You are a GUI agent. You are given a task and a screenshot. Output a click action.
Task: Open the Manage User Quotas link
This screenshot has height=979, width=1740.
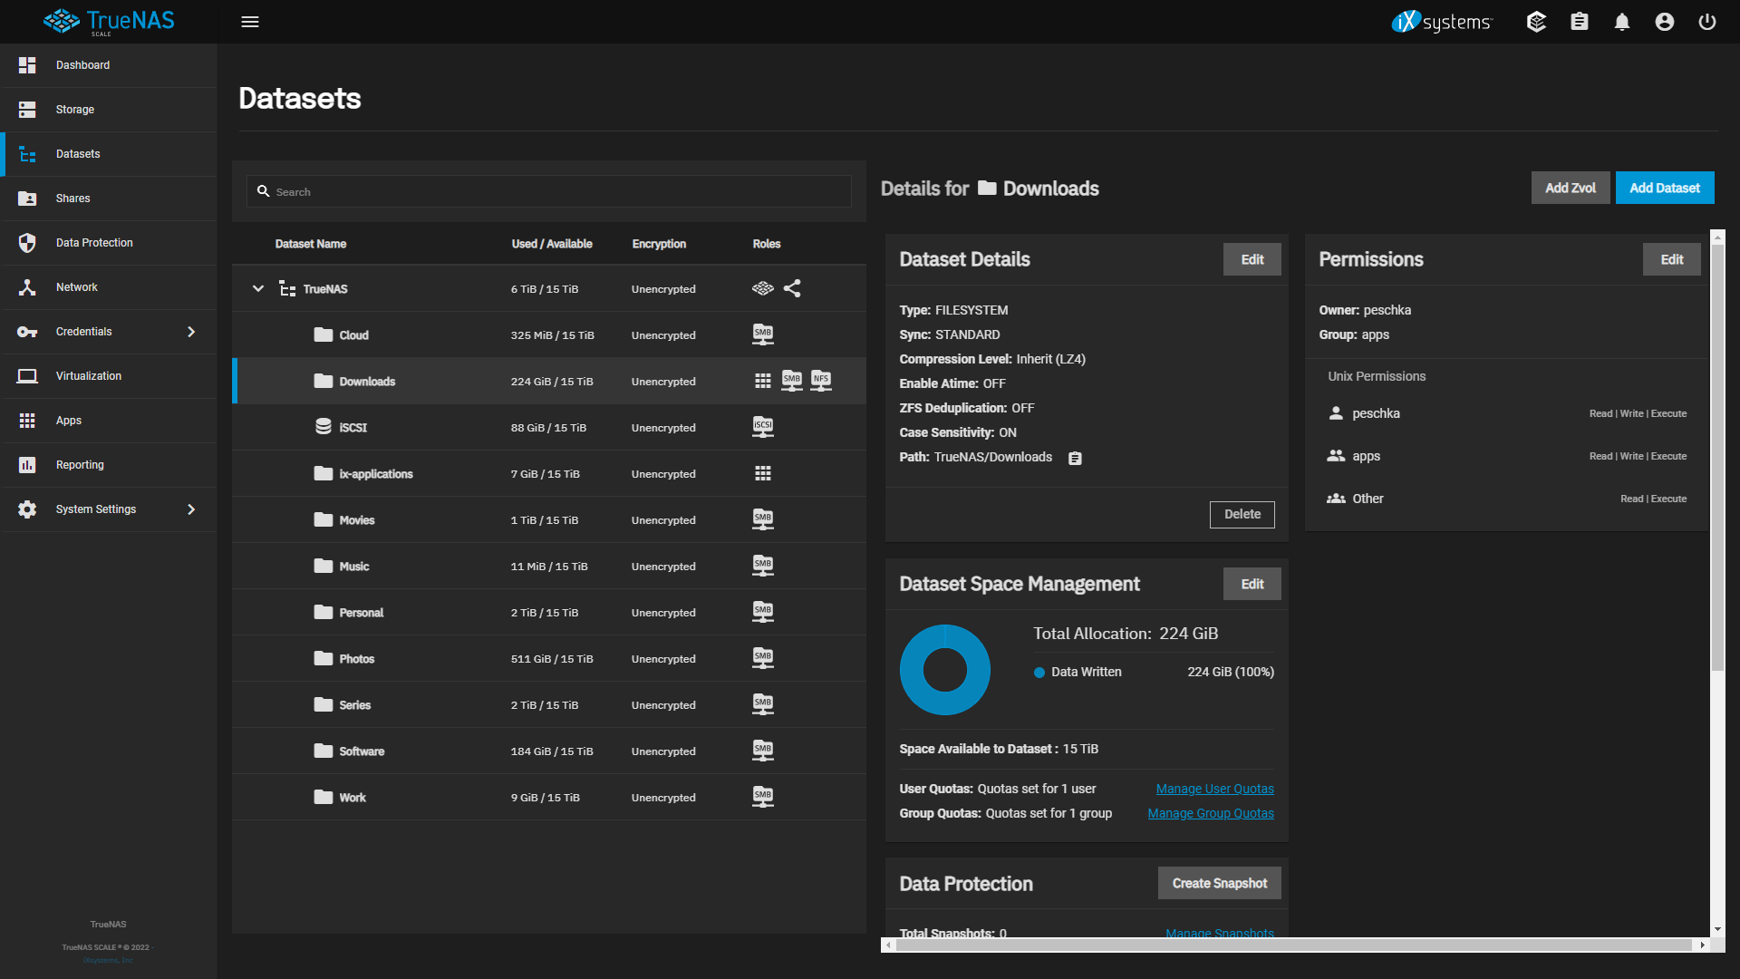click(x=1214, y=789)
